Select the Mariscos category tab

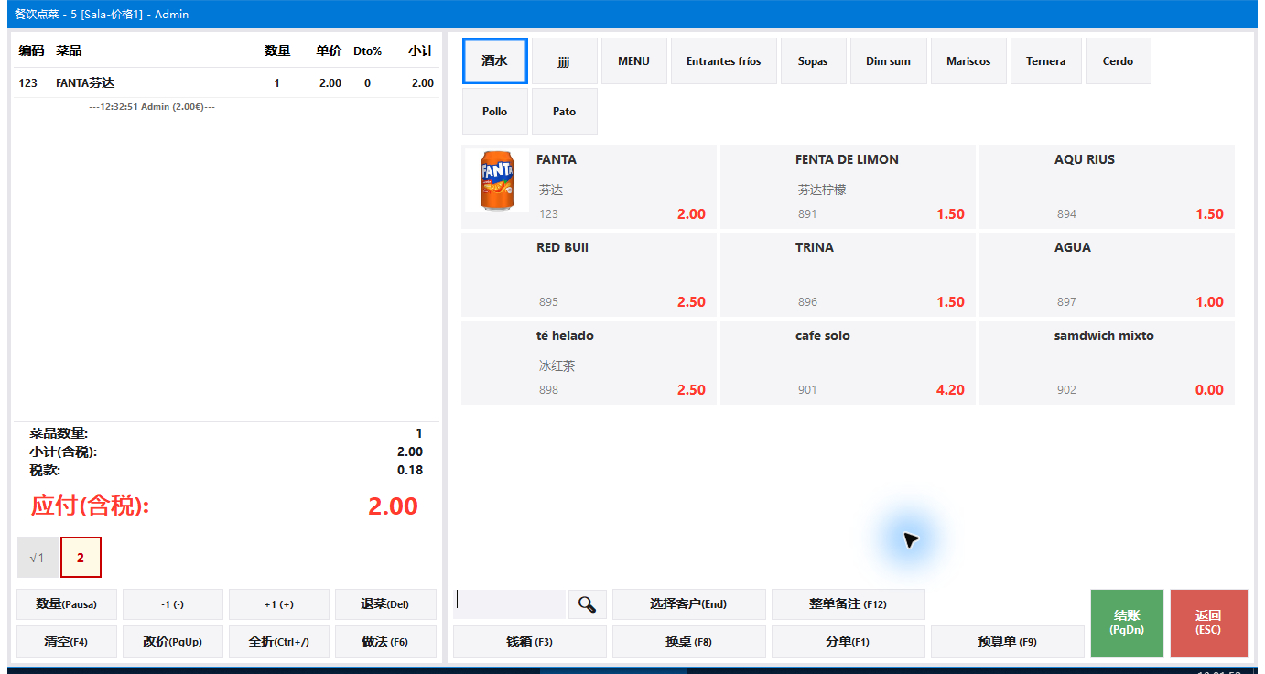tap(968, 61)
